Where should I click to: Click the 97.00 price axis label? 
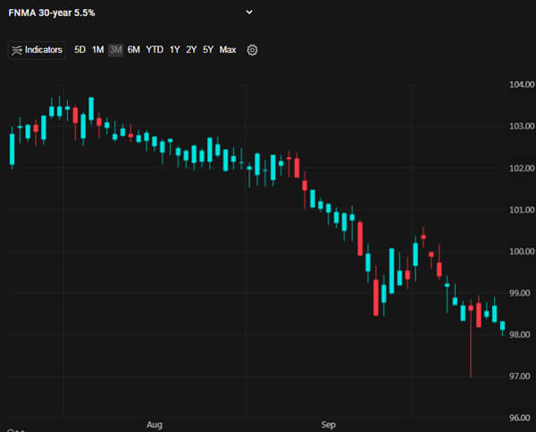tap(520, 377)
